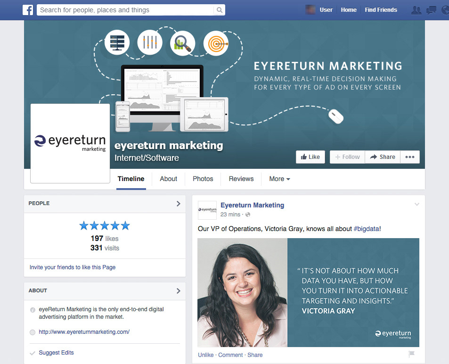Click the Facebook logo icon
The height and width of the screenshot is (364, 449).
(x=28, y=10)
